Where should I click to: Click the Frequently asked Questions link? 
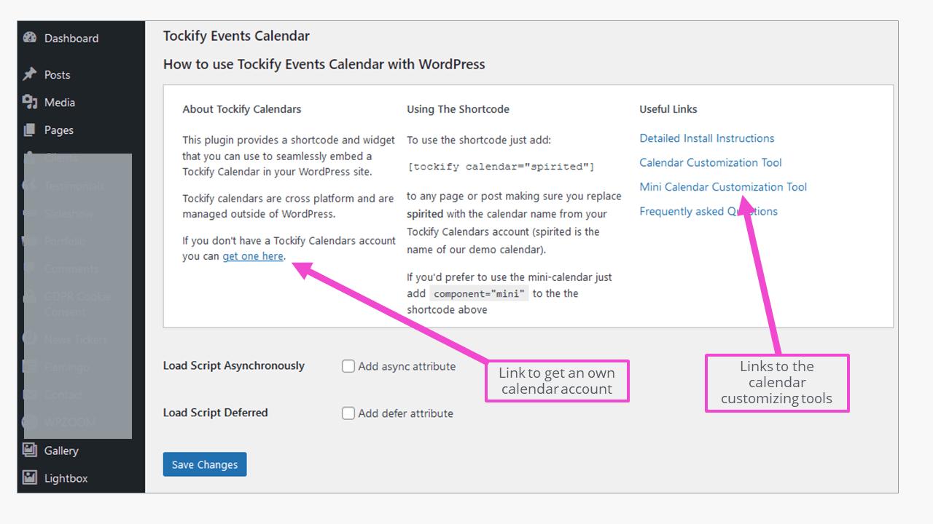pyautogui.click(x=709, y=211)
